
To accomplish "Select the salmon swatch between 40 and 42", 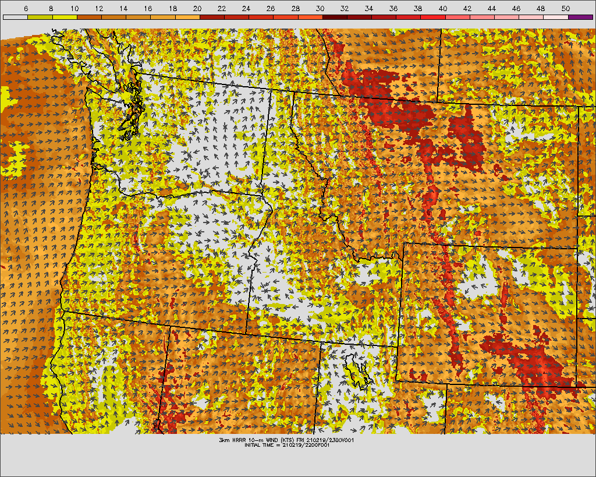I will click(x=457, y=17).
